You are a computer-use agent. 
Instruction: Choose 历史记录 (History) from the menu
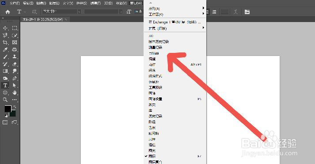(175, 116)
